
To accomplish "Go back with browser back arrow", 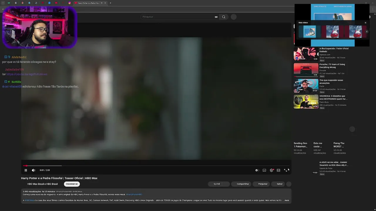I will (x=3, y=9).
